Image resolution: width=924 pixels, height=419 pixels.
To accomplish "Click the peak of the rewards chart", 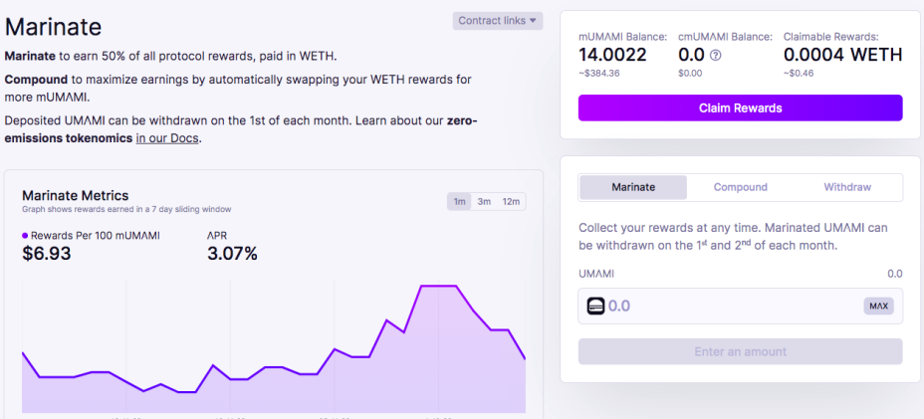I will (x=438, y=287).
